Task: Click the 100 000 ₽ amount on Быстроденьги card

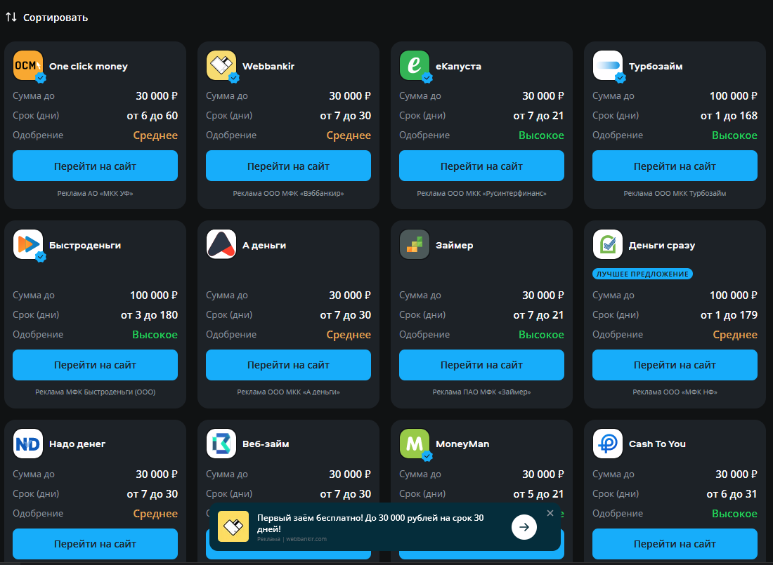Action: [154, 295]
